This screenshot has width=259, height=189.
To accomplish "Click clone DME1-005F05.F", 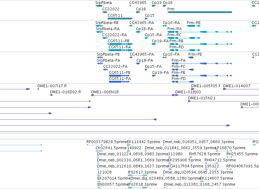I will (x=206, y=86).
